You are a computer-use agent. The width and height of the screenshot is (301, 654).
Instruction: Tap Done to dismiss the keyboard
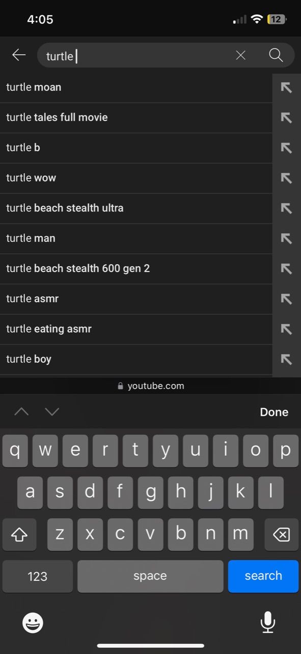pos(274,412)
